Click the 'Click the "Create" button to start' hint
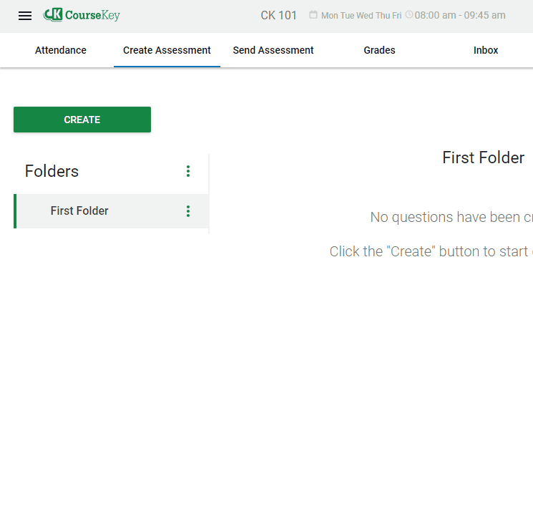 click(x=429, y=251)
